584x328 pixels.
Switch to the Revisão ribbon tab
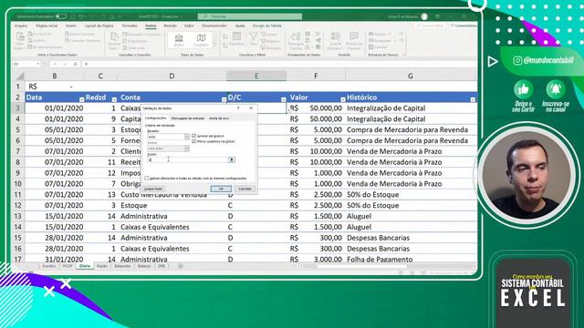point(171,26)
